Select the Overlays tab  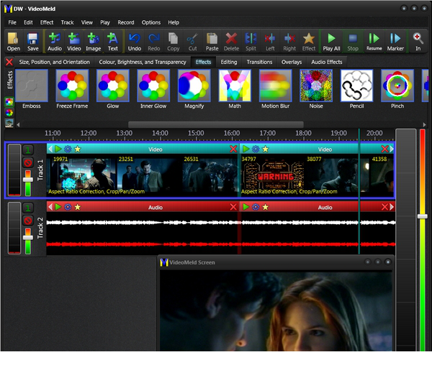pos(292,62)
